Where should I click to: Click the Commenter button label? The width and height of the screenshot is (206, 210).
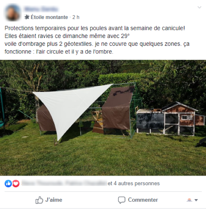point(143,200)
